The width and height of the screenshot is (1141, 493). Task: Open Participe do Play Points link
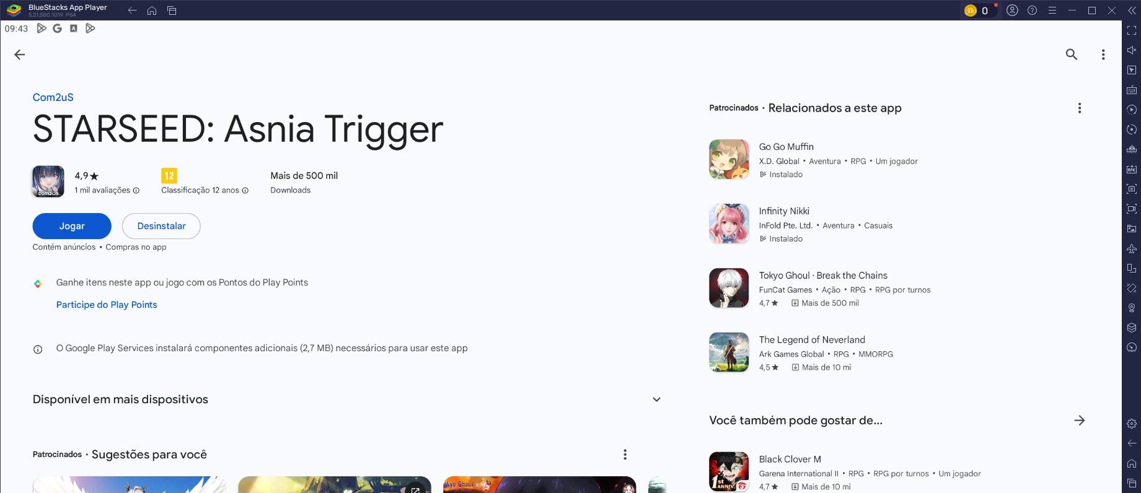(107, 305)
